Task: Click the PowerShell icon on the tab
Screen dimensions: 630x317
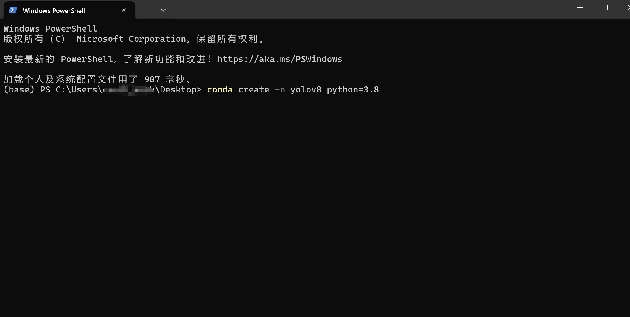Action: coord(13,10)
